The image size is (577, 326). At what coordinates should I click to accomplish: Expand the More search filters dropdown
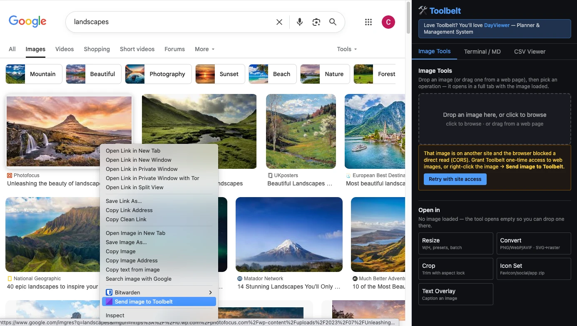click(205, 49)
